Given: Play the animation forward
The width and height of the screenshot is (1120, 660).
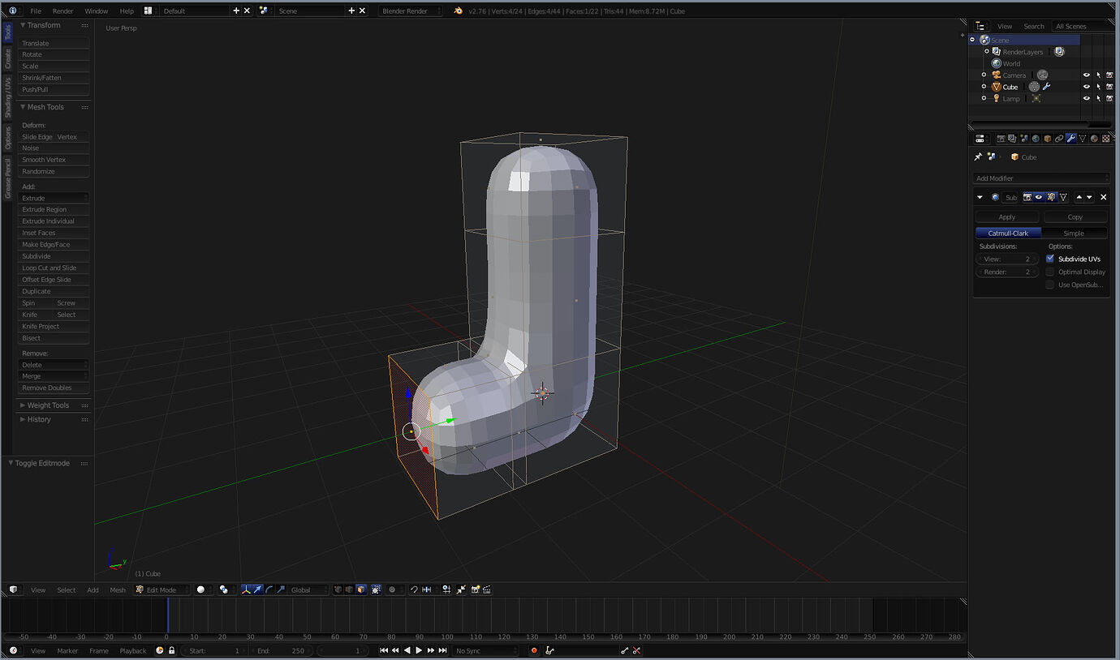Looking at the screenshot, I should (x=419, y=650).
